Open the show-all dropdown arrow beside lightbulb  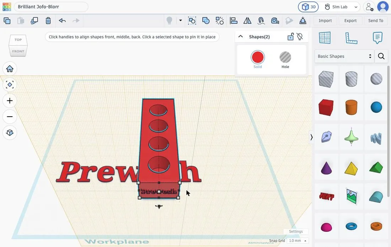coord(181,20)
